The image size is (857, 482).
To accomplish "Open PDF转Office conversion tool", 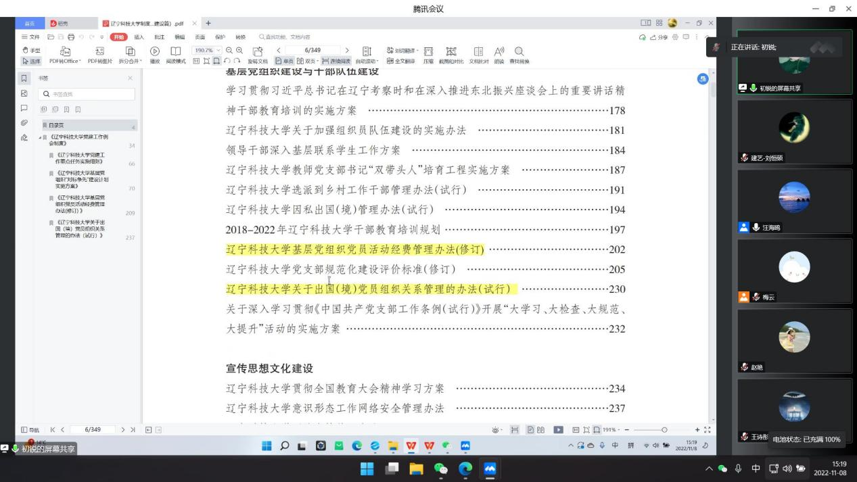I will point(66,55).
